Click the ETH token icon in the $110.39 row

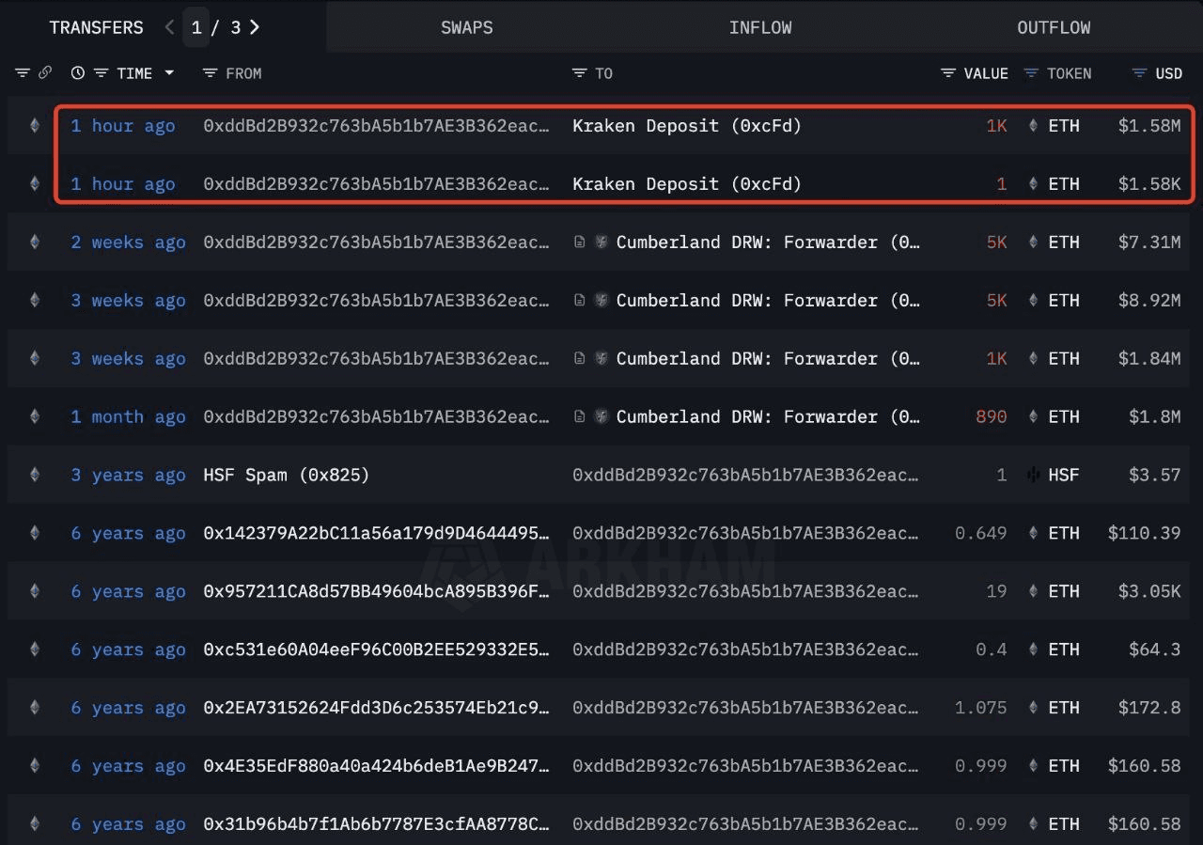(x=1033, y=533)
